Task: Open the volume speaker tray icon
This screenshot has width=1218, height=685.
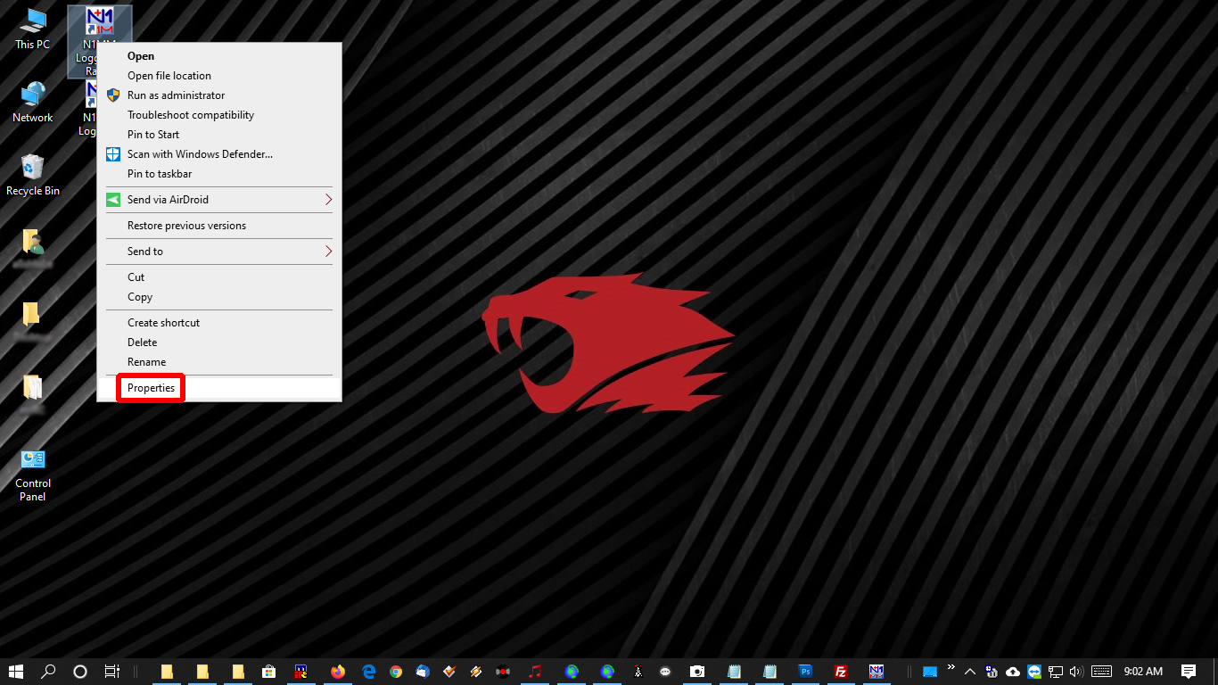Action: [1075, 672]
